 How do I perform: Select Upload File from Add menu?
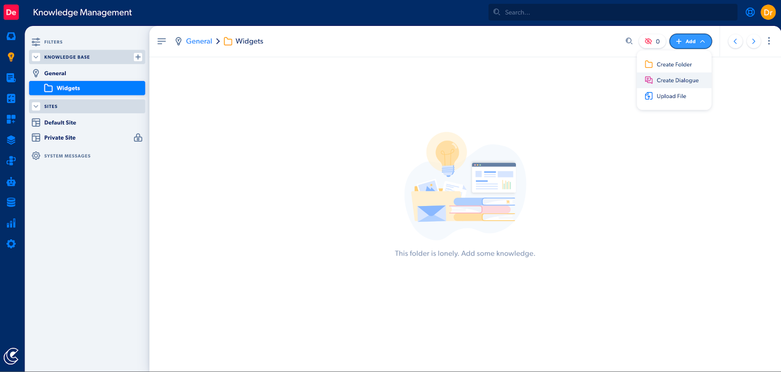coord(671,96)
